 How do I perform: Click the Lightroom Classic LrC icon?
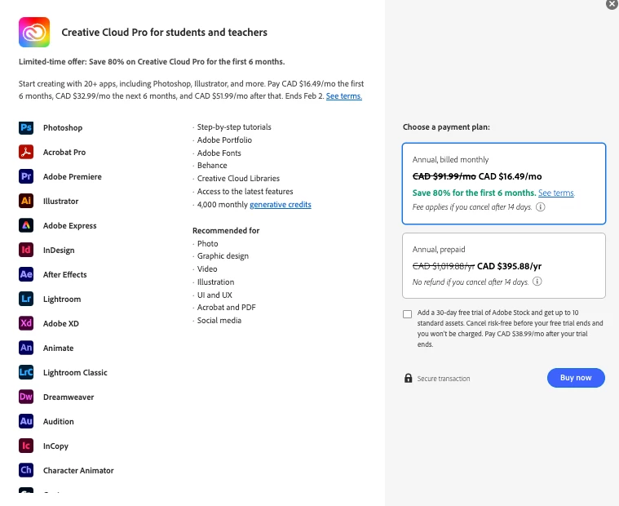click(26, 372)
